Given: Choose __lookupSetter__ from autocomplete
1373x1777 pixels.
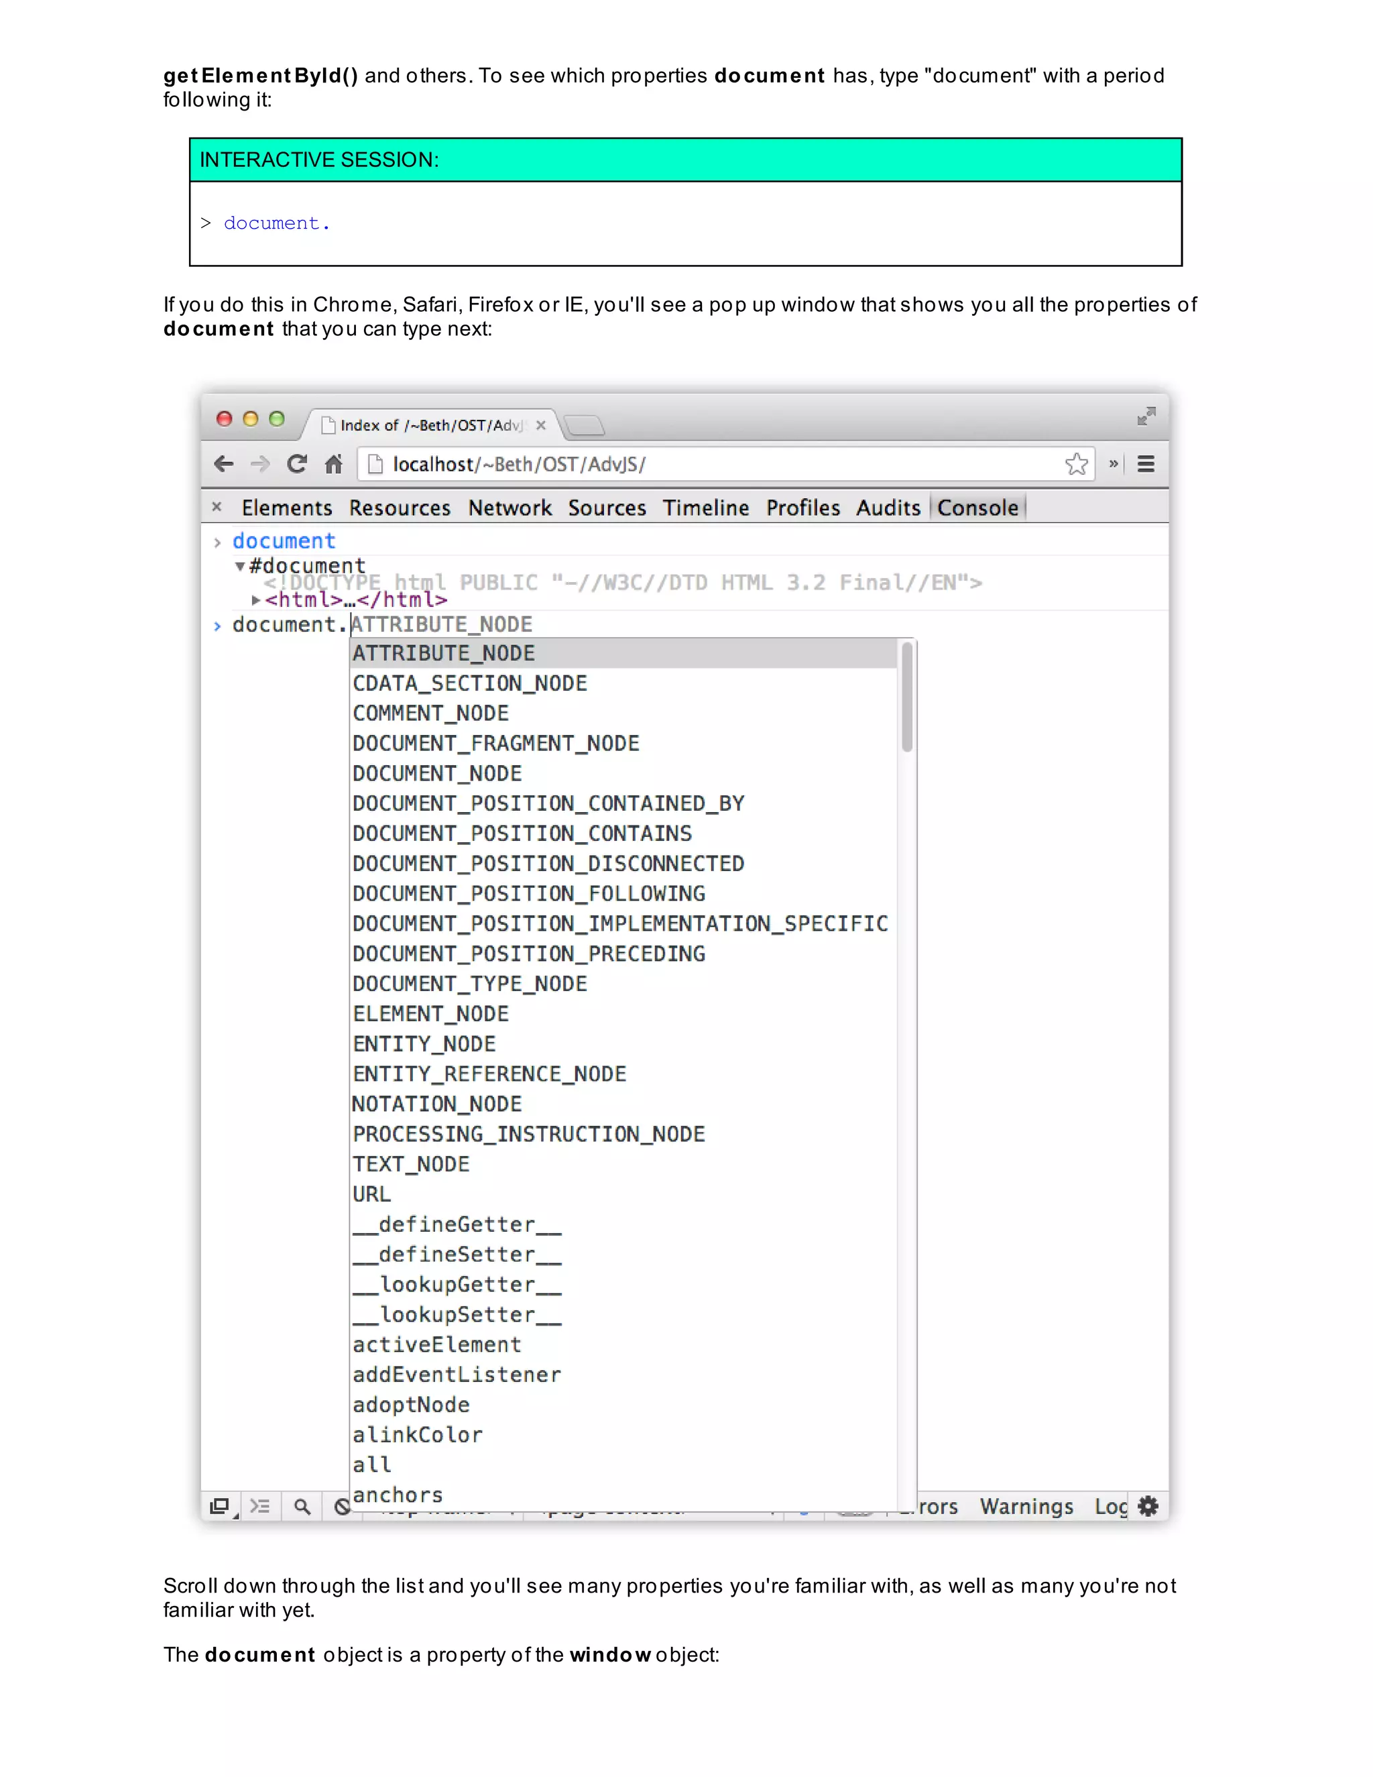Looking at the screenshot, I should [624, 1316].
